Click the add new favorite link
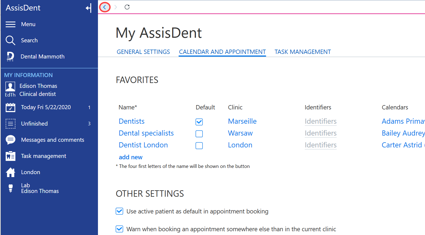 [131, 157]
